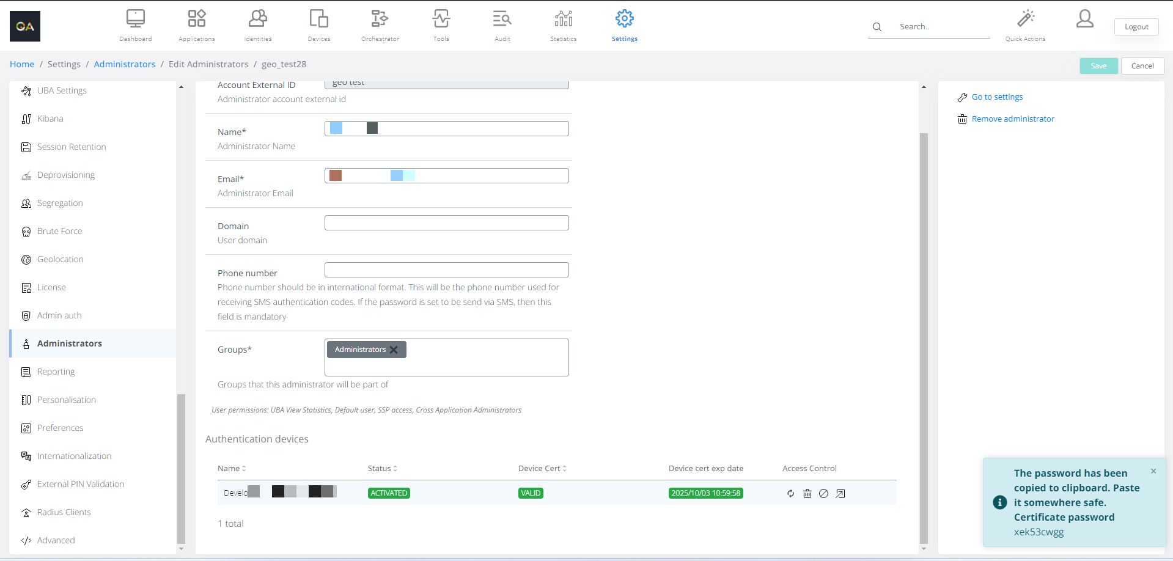This screenshot has width=1173, height=561.
Task: Click the main form vertical scrollbar
Action: pyautogui.click(x=924, y=336)
